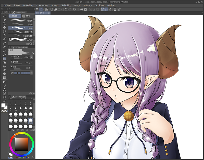Click the smartphone connect icon
204x160 pixels.
click(x=114, y=9)
